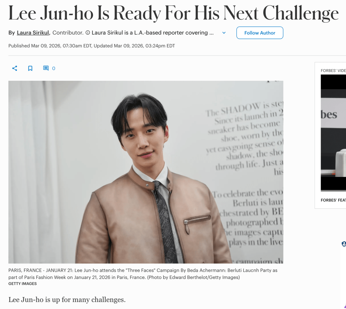
Task: Click the article headline title
Action: tap(173, 13)
